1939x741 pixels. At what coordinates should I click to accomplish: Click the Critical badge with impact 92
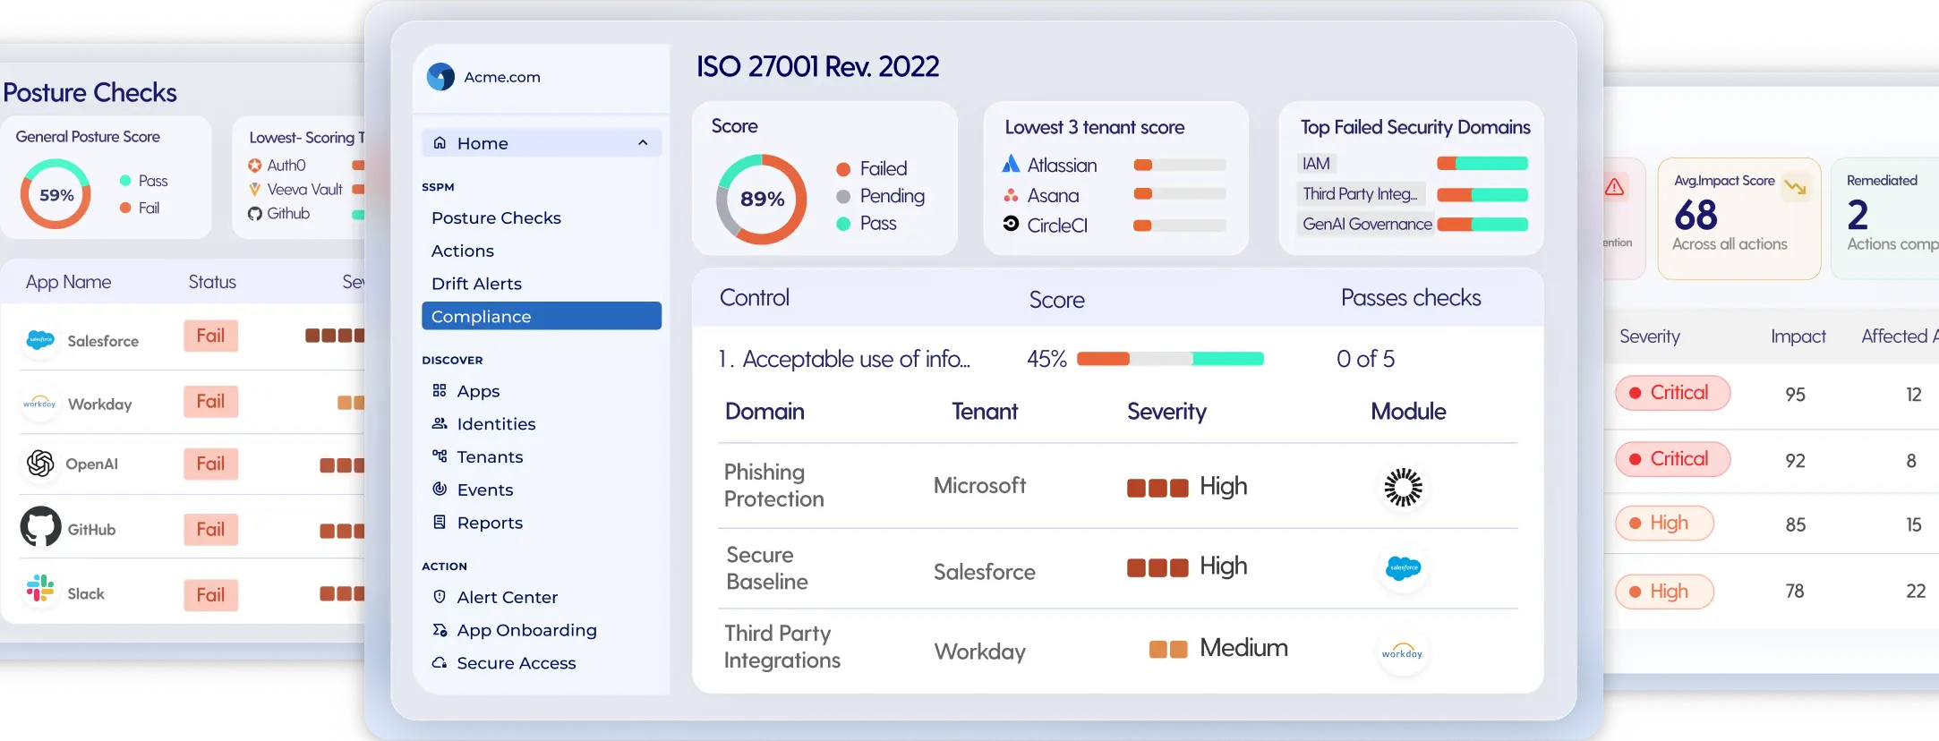[1672, 459]
